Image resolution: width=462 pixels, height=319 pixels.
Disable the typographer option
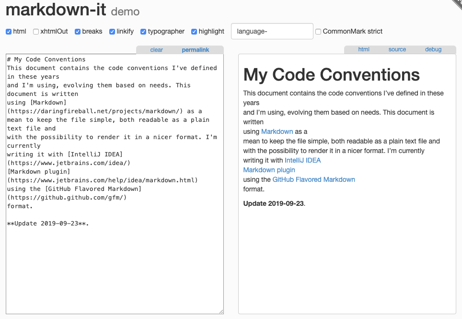143,32
